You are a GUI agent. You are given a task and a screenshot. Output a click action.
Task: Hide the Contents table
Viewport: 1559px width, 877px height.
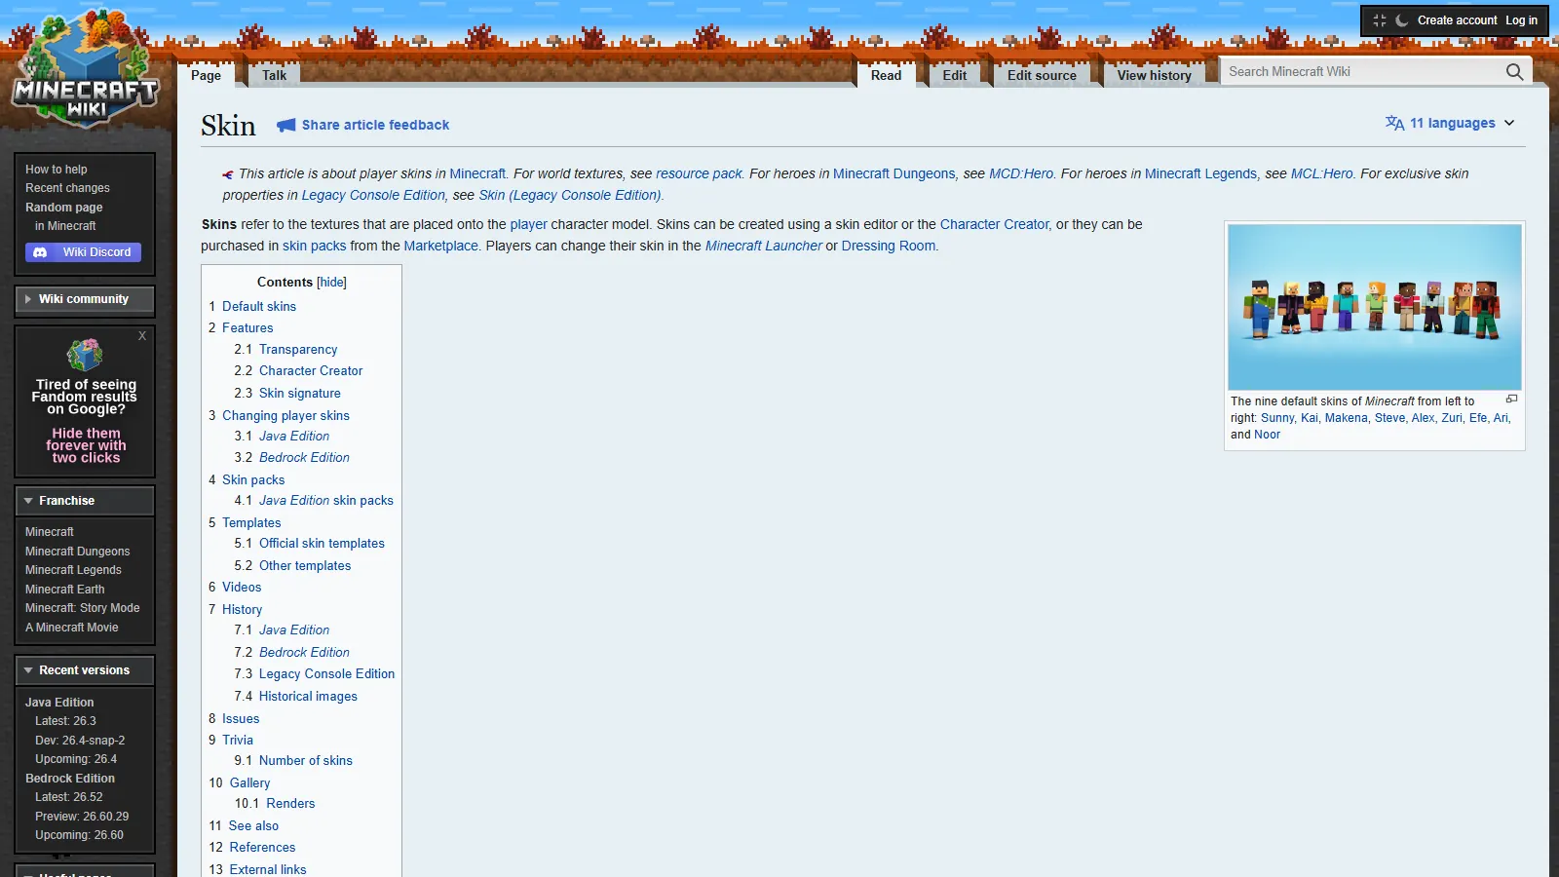pyautogui.click(x=331, y=282)
